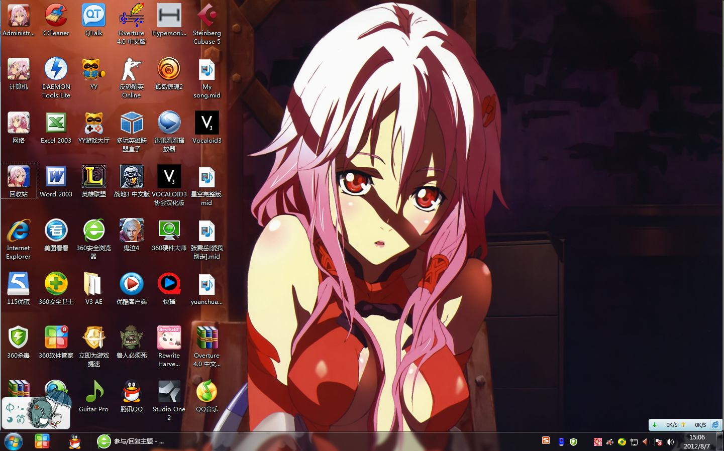Select the Hypersonic desktop icon
724x451 pixels.
click(x=169, y=20)
